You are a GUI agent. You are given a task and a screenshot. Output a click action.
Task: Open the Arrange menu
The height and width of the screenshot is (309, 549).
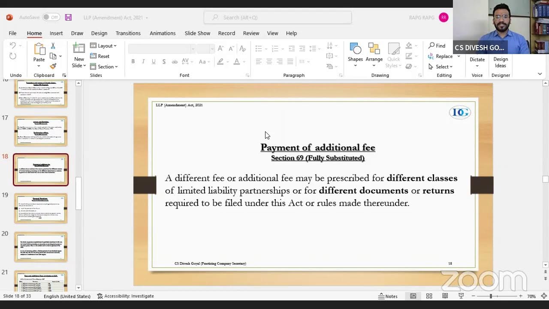point(374,55)
